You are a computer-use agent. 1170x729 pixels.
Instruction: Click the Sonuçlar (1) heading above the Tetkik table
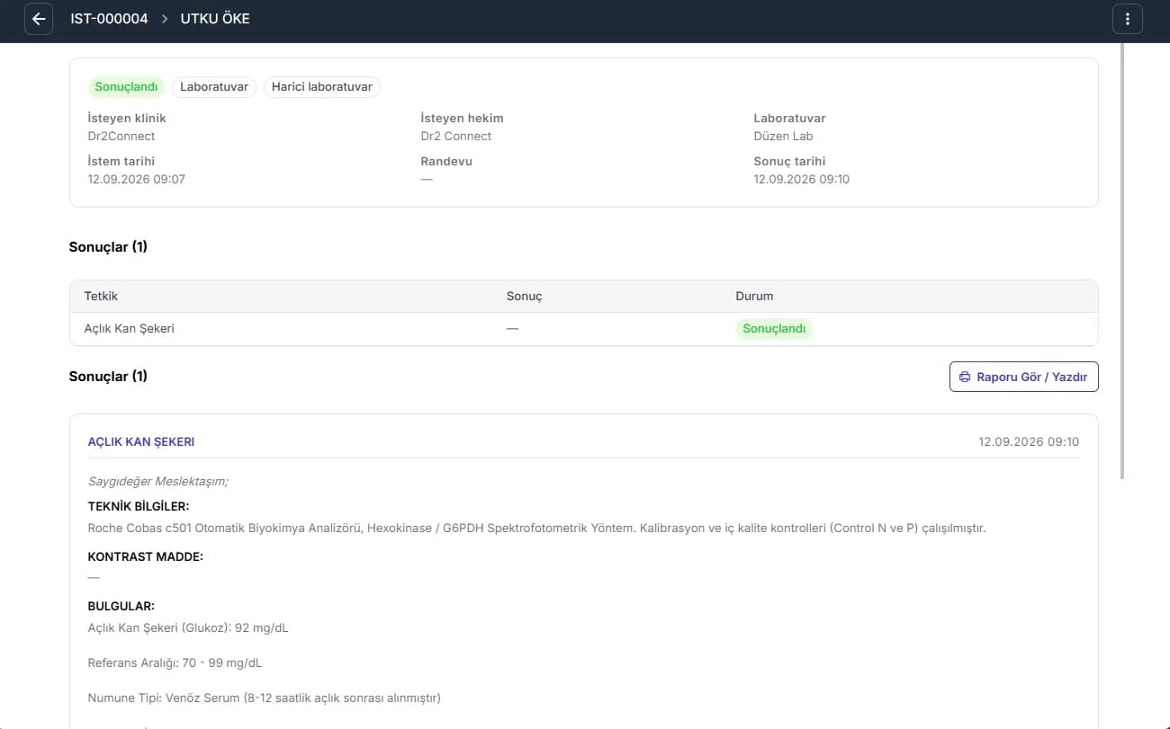pyautogui.click(x=108, y=247)
